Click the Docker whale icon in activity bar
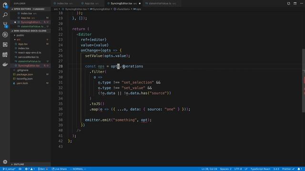Screen dimensions: 305x171 [x=5, y=64]
